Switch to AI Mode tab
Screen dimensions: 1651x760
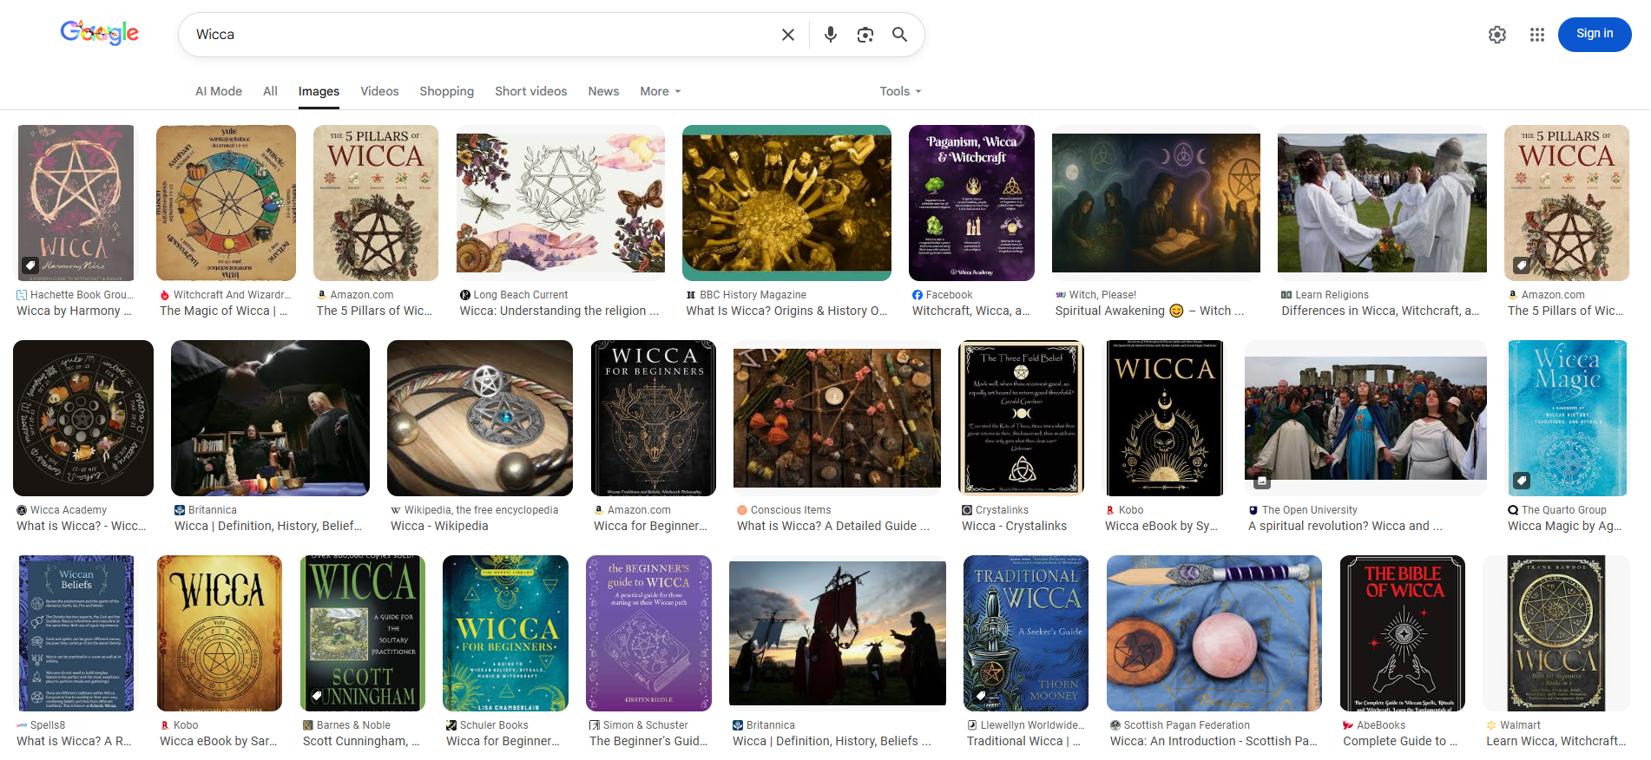219,91
